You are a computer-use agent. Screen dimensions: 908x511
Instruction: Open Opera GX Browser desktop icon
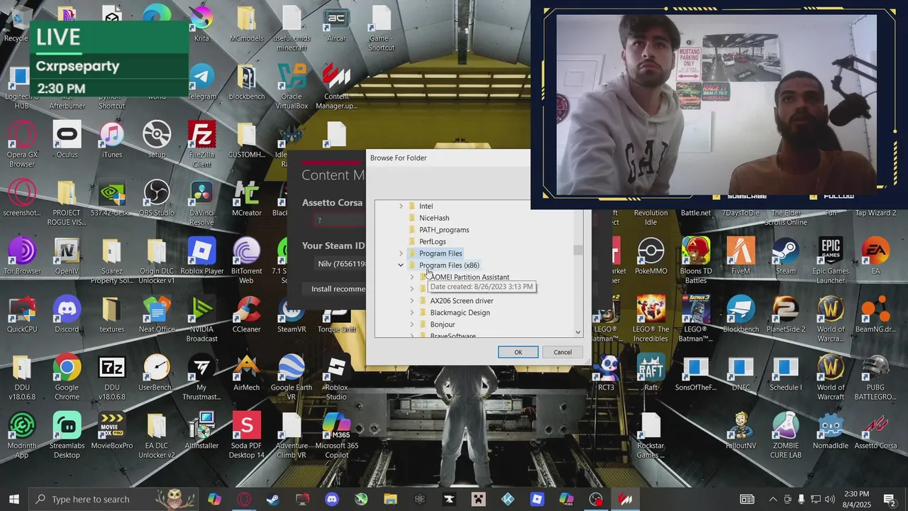[22, 144]
